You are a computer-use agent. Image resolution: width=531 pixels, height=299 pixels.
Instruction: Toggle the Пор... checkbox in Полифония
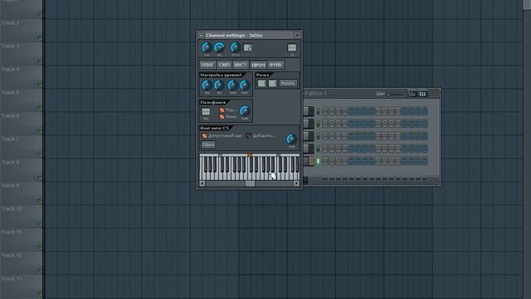coord(222,110)
